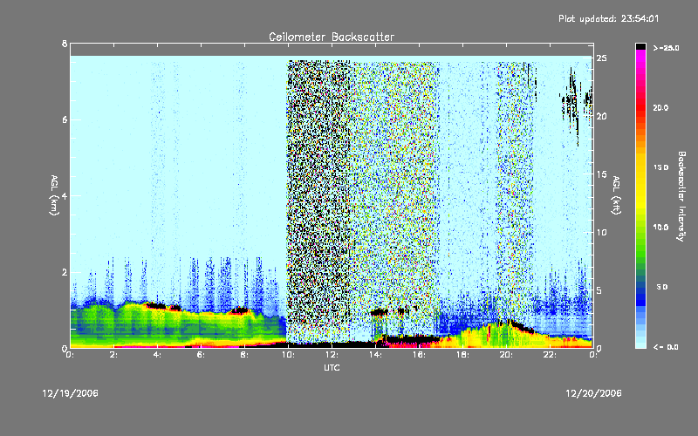This screenshot has height=436, width=698.
Task: Click the '10.0' colorbar tick label
Action: tap(660, 228)
